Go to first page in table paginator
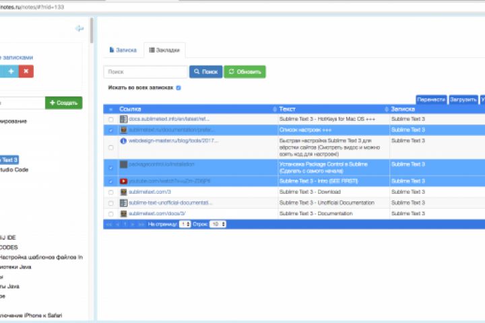 [109, 224]
